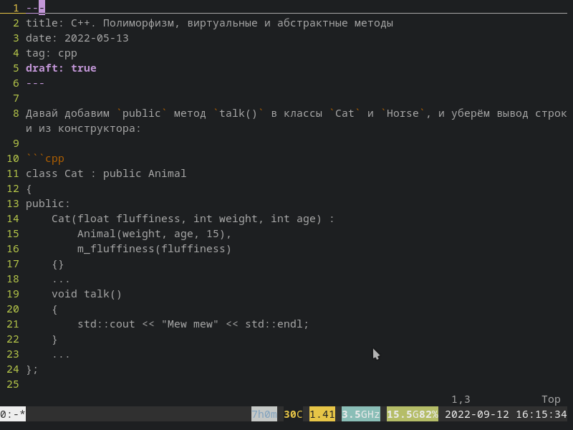Click the closing "---" on line 6
The height and width of the screenshot is (430, 573).
coord(35,83)
